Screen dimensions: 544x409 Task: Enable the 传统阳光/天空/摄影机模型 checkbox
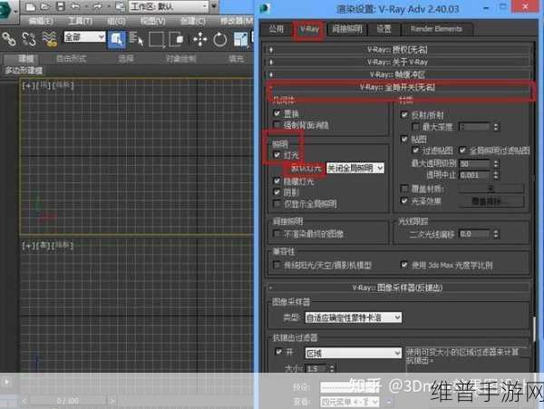[277, 265]
